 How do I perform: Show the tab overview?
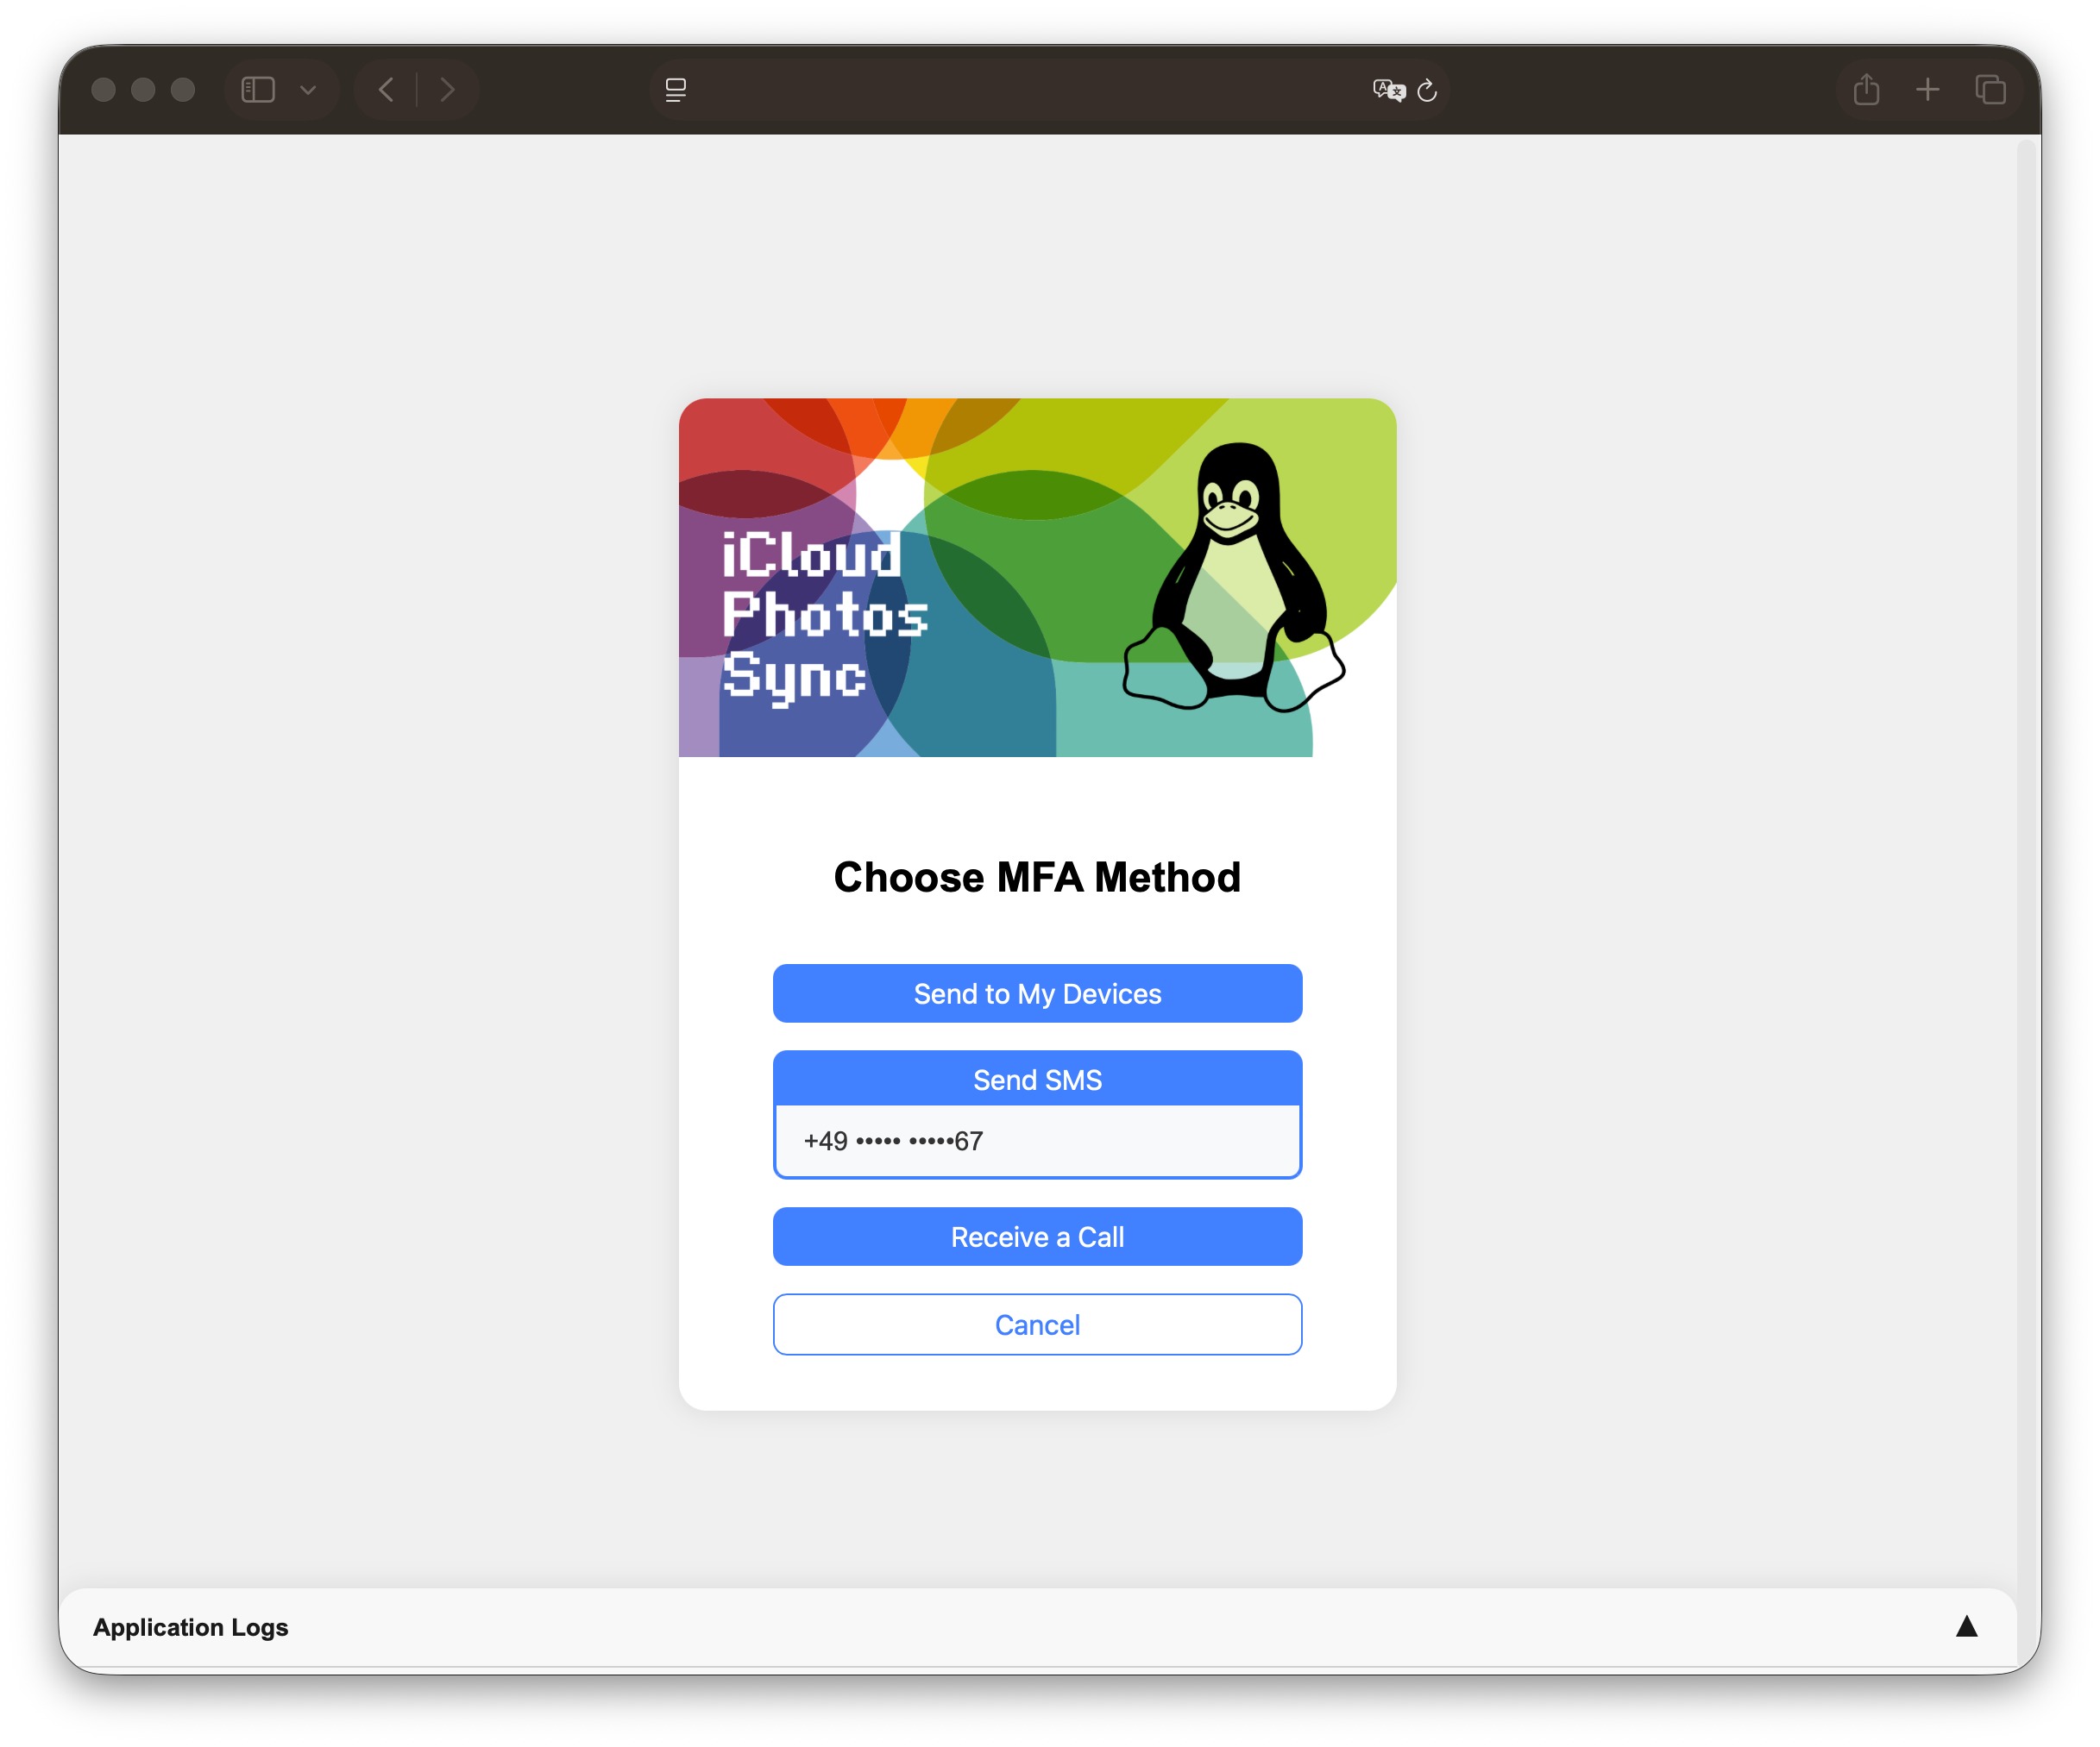tap(1991, 89)
